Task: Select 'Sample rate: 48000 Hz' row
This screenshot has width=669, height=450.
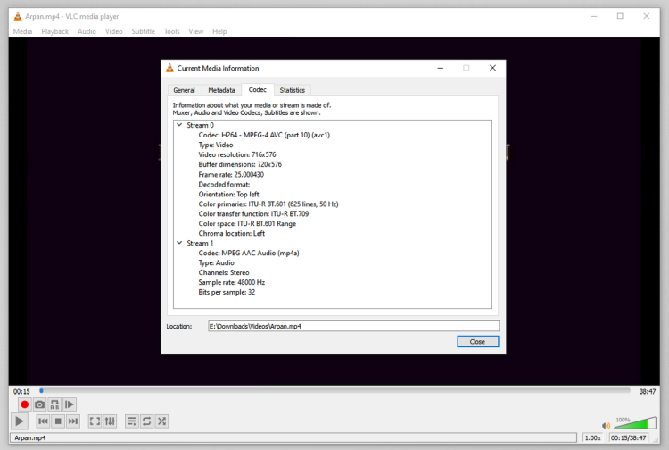Action: pyautogui.click(x=232, y=282)
